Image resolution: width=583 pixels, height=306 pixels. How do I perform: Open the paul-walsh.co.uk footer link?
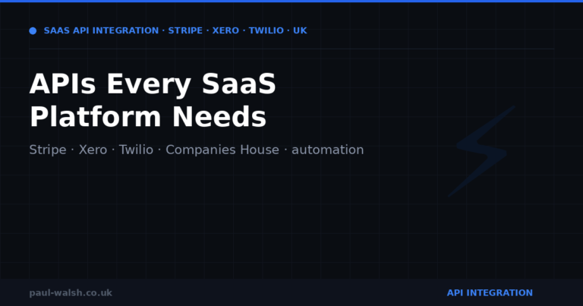(71, 293)
